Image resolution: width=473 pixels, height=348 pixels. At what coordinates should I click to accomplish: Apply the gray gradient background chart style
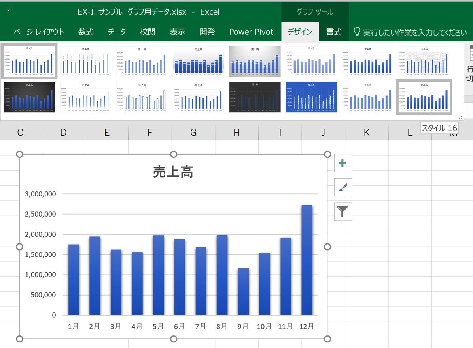pyautogui.click(x=255, y=62)
